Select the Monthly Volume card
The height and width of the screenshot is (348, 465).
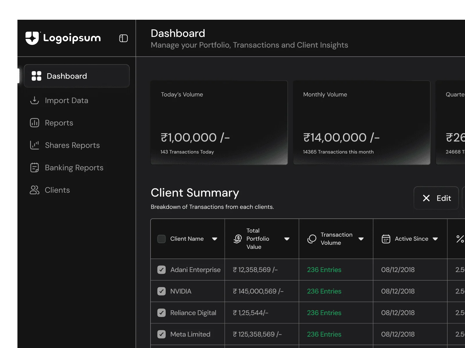[x=362, y=123]
